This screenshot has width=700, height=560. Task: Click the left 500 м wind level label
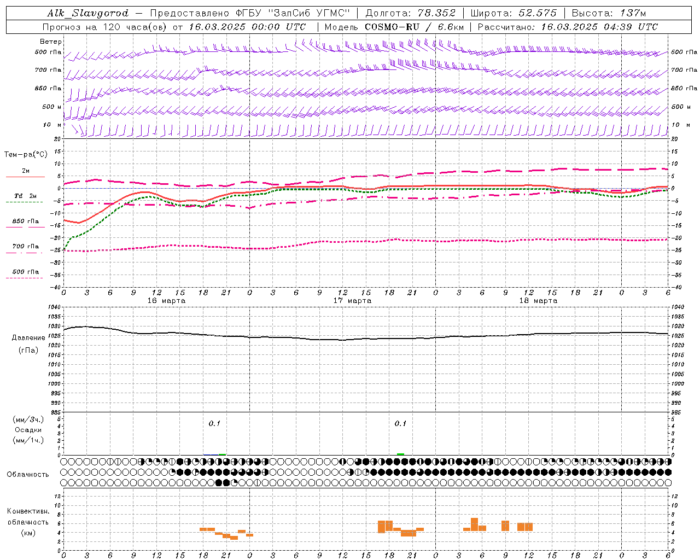pyautogui.click(x=52, y=107)
